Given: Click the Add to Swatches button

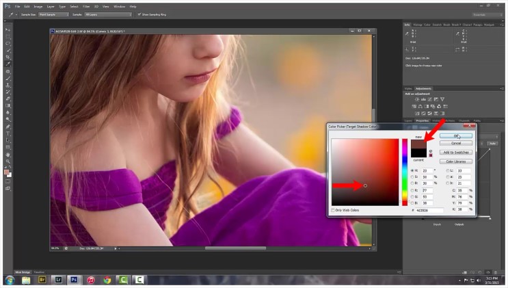Looking at the screenshot, I should coord(456,152).
